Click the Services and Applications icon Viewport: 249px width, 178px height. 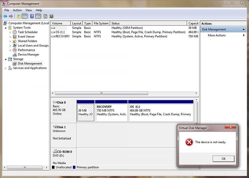tap(10, 68)
